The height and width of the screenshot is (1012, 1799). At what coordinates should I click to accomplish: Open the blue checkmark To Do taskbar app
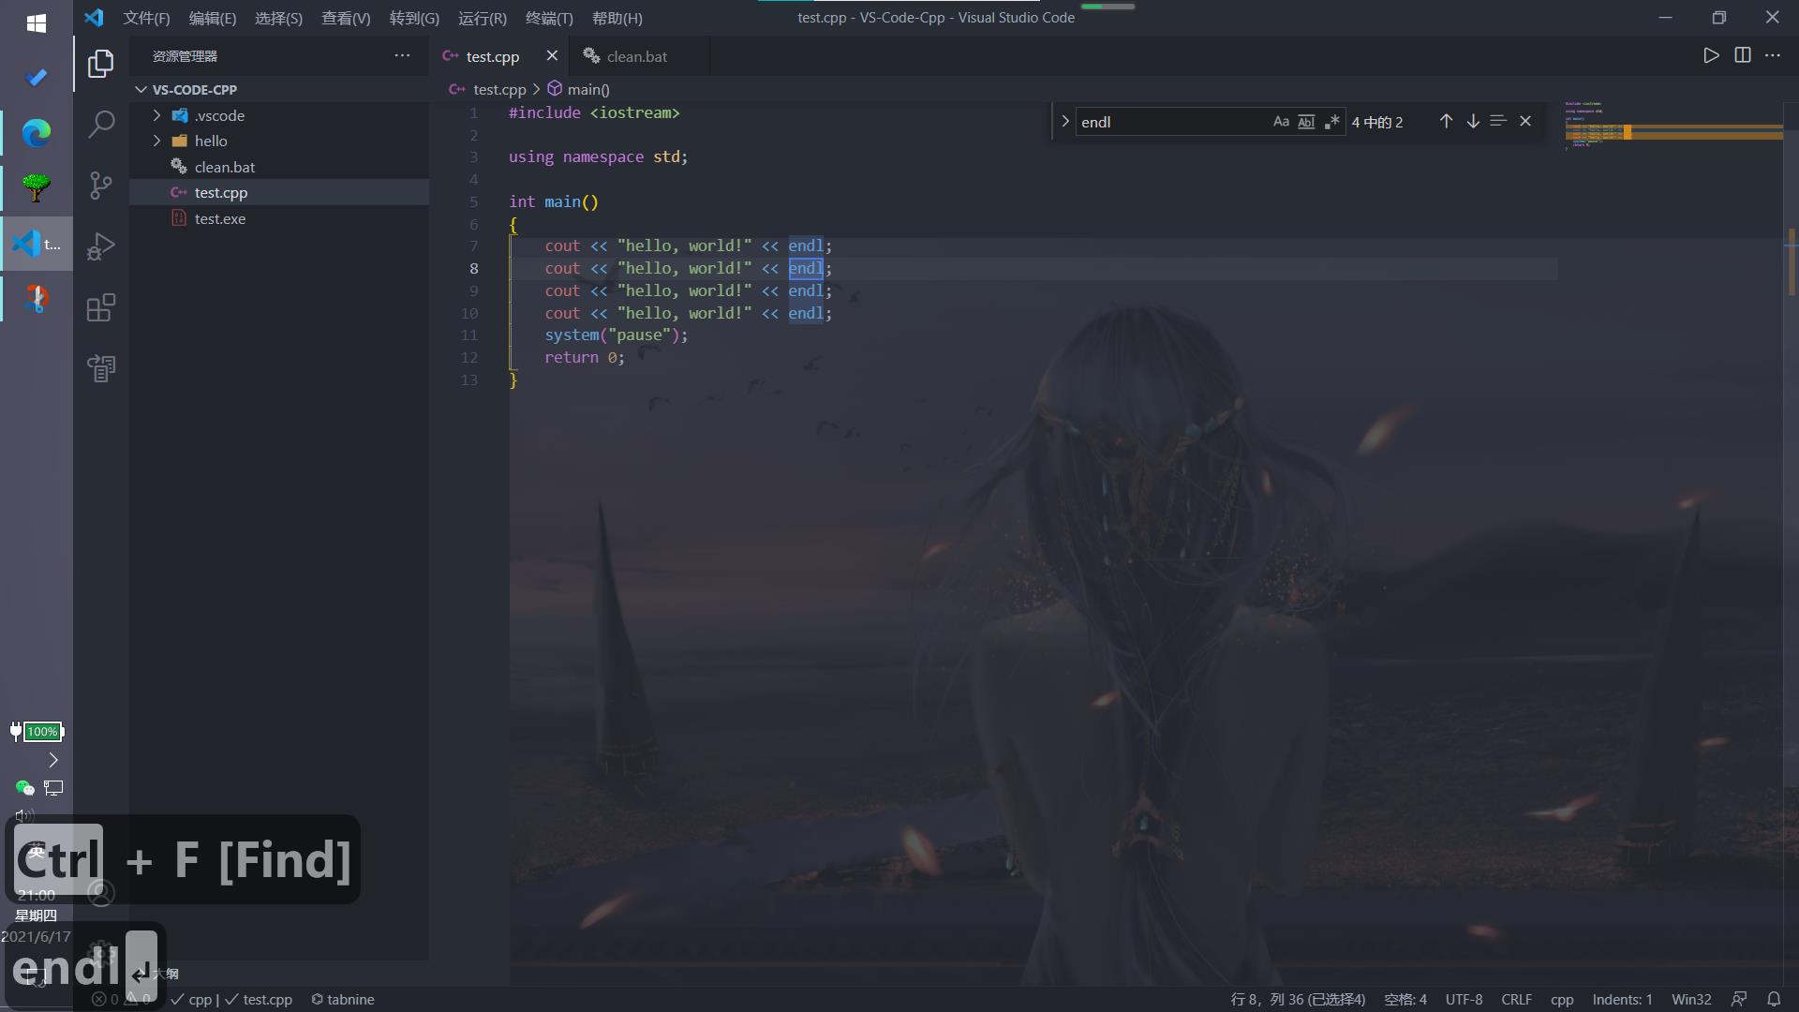(37, 78)
